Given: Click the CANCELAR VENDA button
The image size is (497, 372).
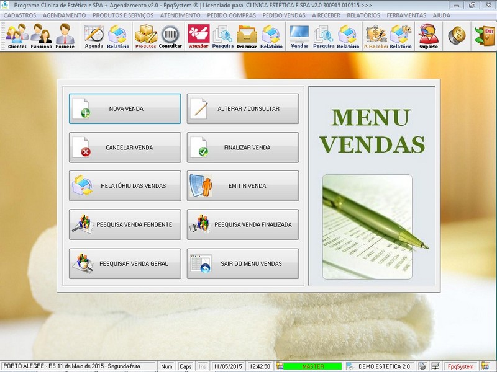Looking at the screenshot, I should (125, 148).
